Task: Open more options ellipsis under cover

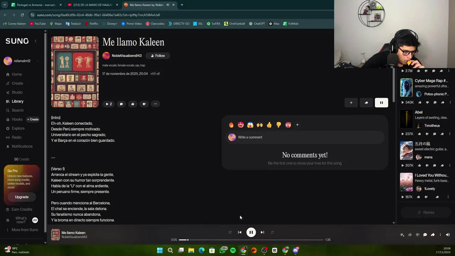Action: [155, 104]
